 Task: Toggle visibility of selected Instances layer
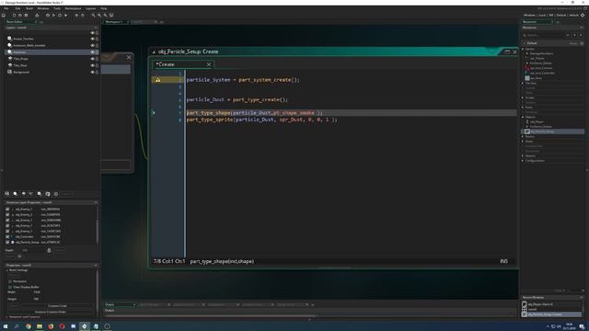(92, 52)
